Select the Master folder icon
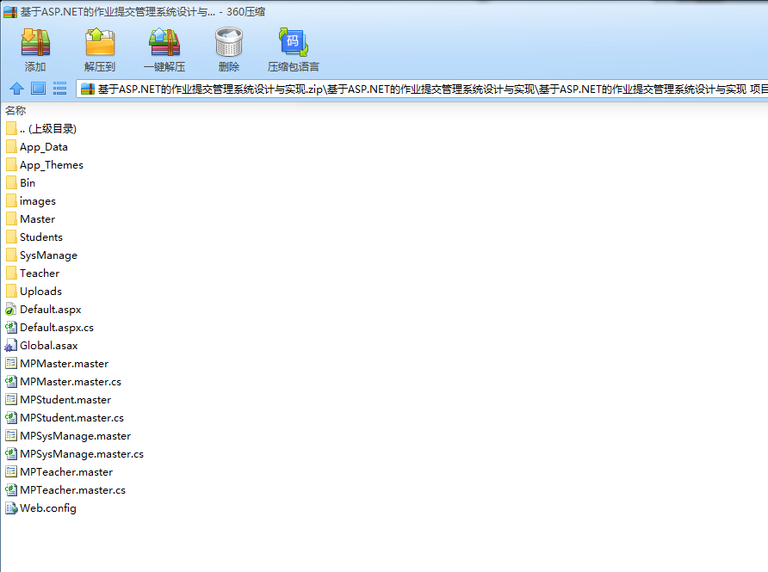The width and height of the screenshot is (768, 572). coord(11,219)
